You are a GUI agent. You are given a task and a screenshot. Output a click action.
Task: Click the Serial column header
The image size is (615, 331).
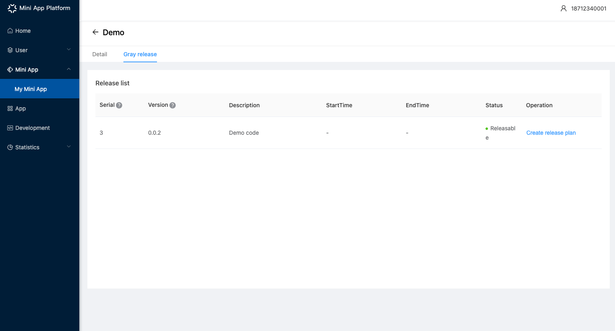click(107, 105)
